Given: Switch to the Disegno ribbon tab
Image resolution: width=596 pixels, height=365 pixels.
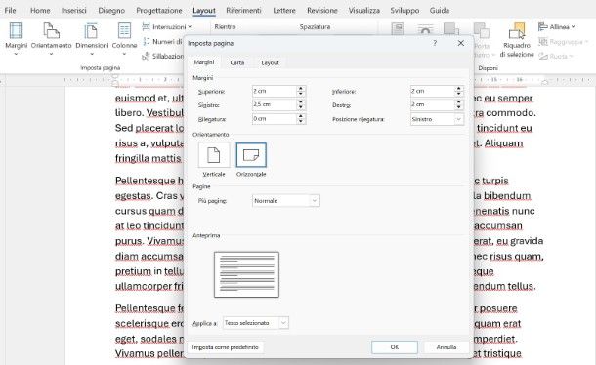Looking at the screenshot, I should tap(111, 11).
